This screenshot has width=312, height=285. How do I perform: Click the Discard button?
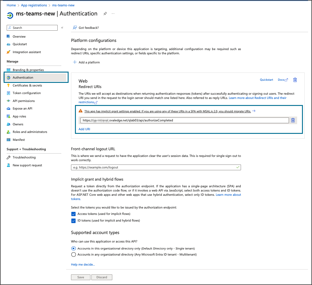coord(102,277)
